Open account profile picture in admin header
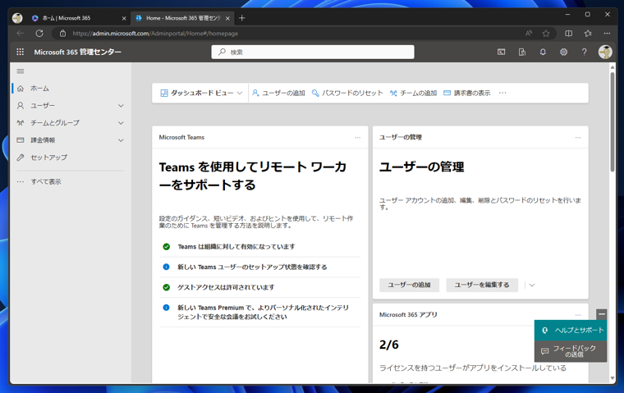The width and height of the screenshot is (624, 393). (x=605, y=53)
